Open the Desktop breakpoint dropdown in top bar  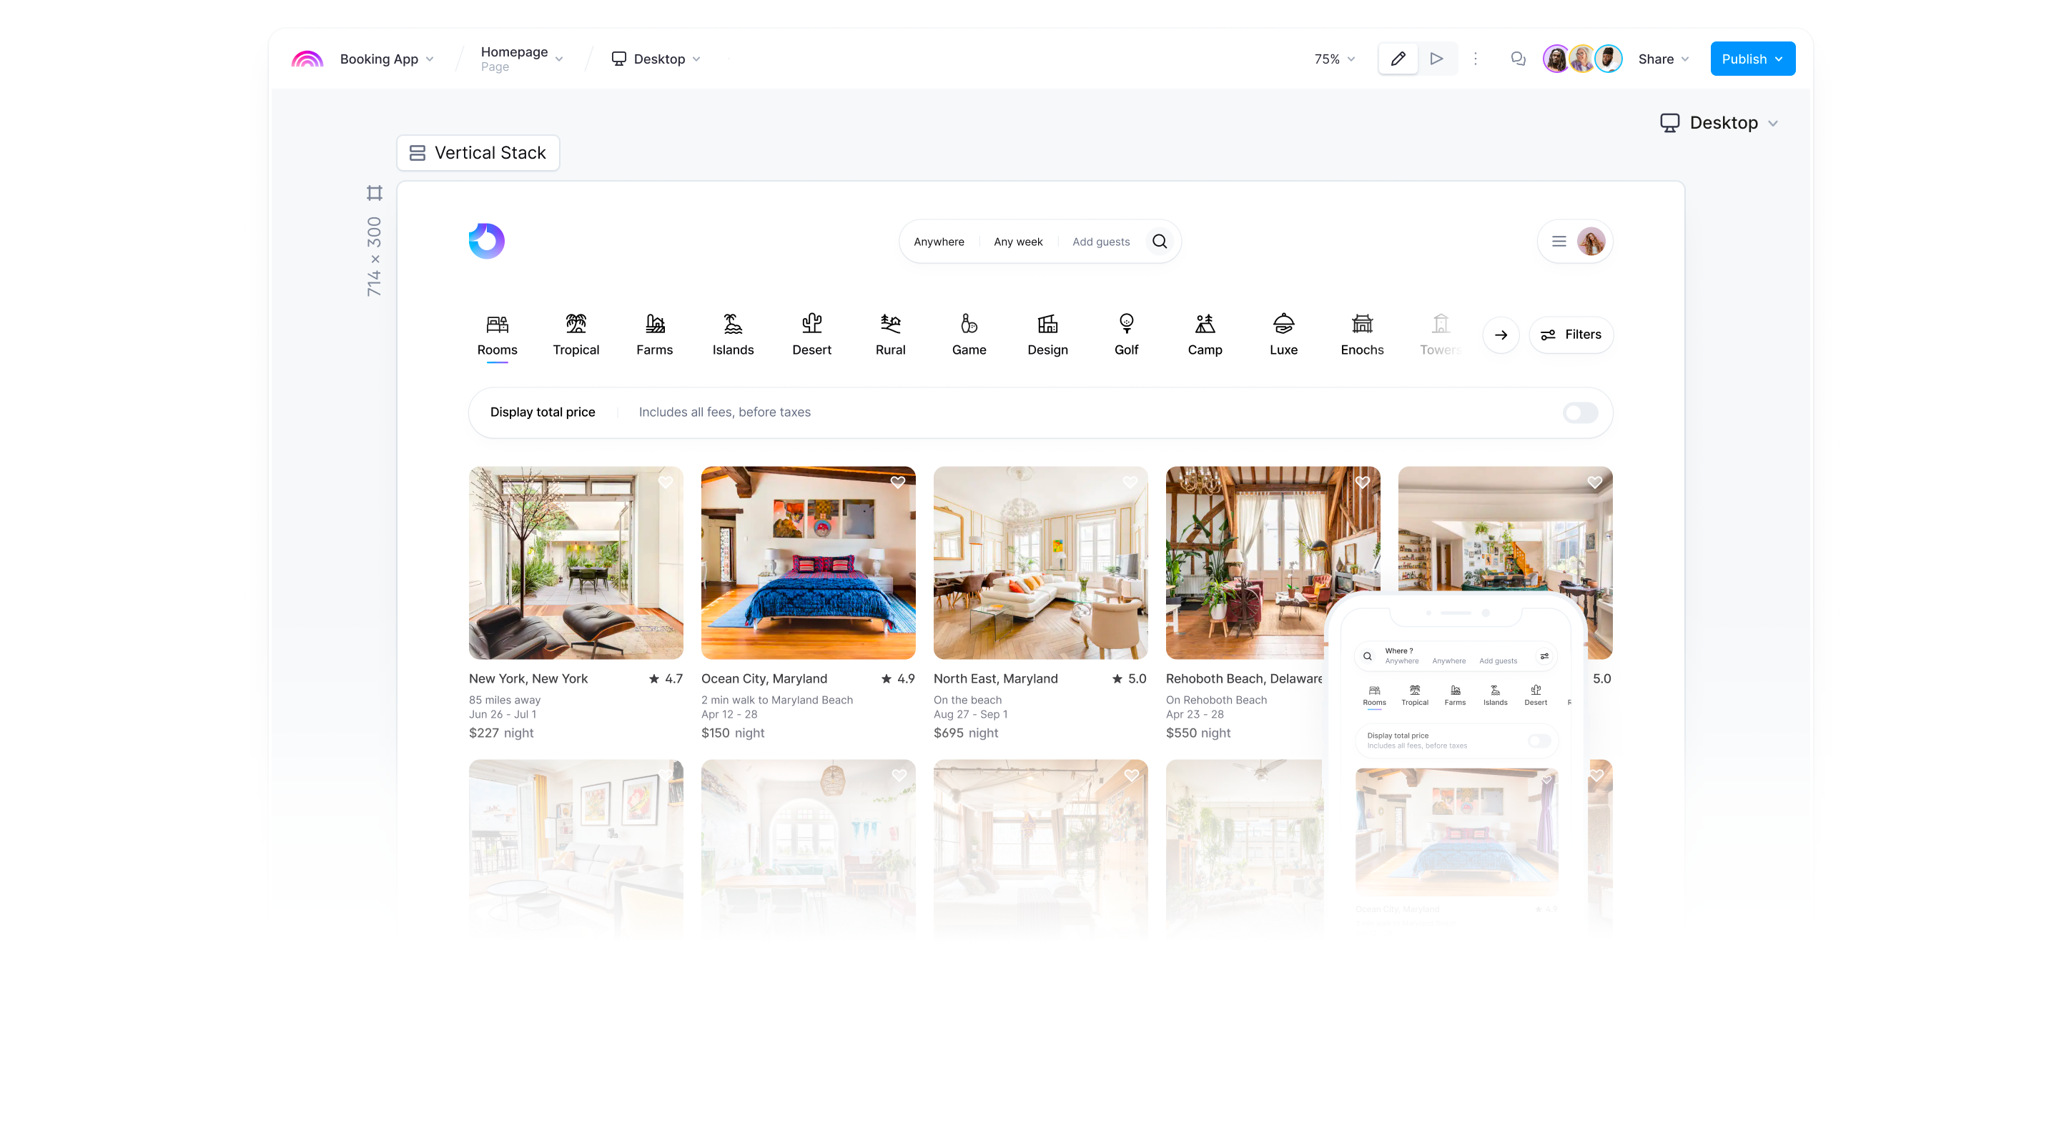656,59
